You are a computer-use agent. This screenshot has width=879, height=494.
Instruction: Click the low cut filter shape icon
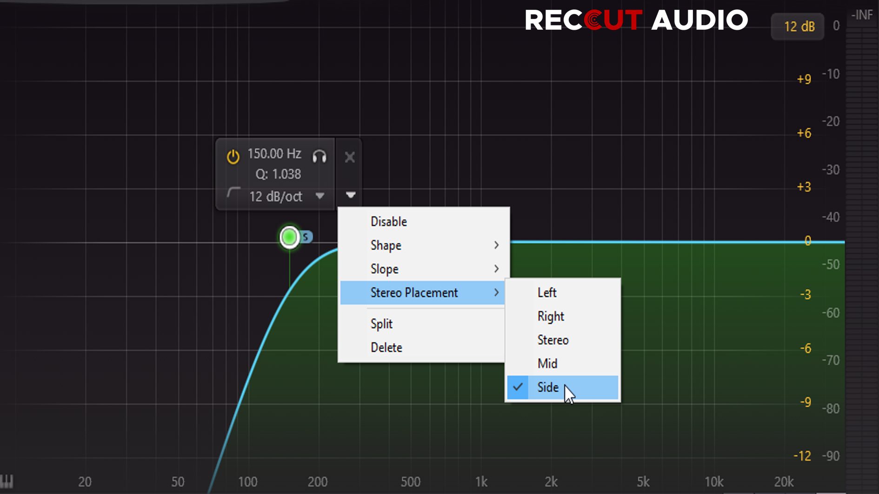[x=233, y=194]
